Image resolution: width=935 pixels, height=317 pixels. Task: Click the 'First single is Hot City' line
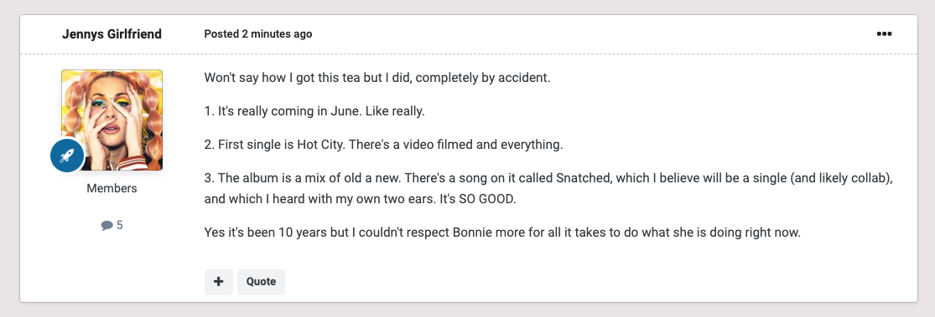pos(383,145)
